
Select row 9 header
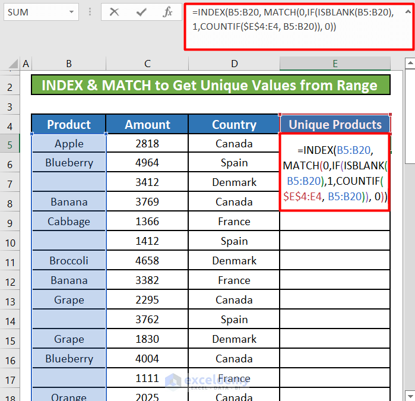(x=10, y=222)
